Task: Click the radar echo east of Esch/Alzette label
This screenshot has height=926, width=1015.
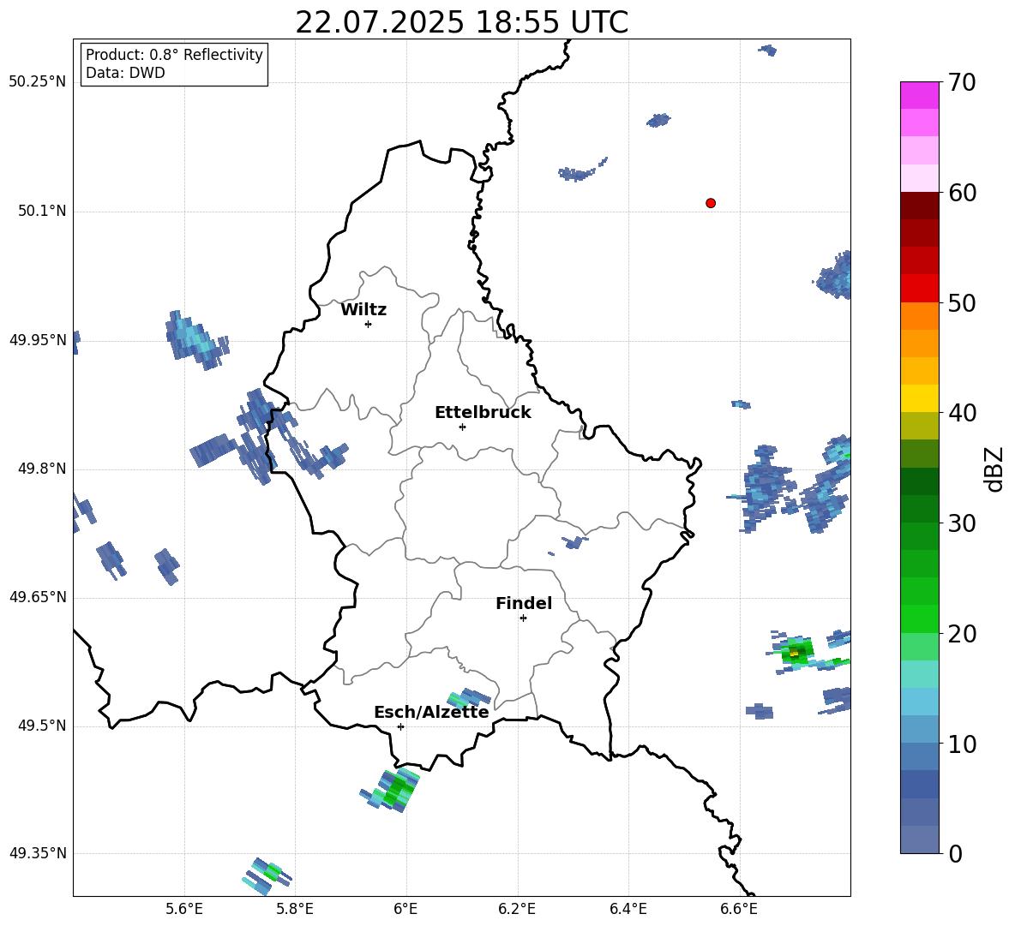Action: [469, 698]
